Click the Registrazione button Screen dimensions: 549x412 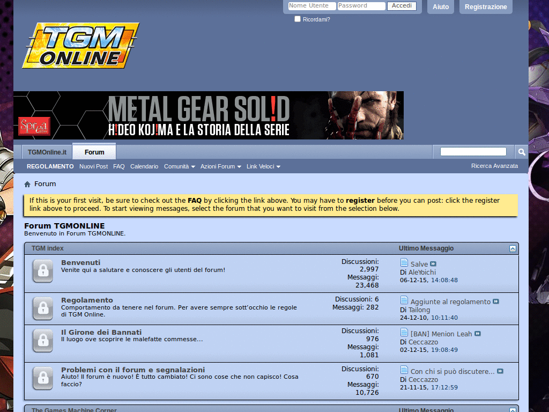pos(486,6)
